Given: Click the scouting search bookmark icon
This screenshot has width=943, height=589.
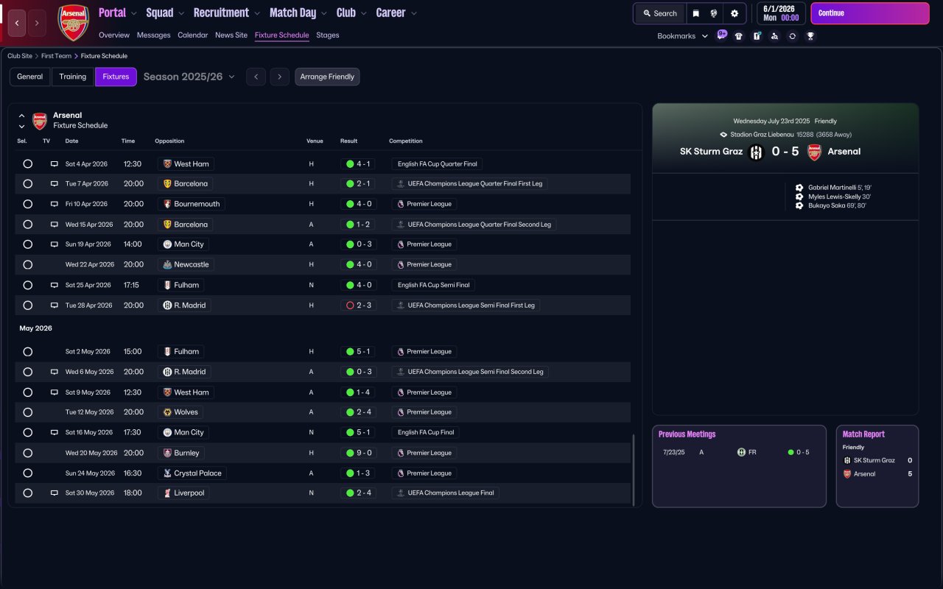Looking at the screenshot, I should pyautogui.click(x=774, y=36).
